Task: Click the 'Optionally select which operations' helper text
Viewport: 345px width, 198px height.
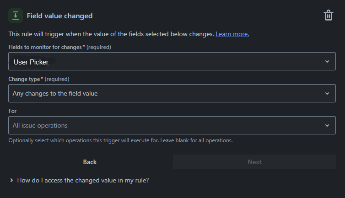Action: [x=120, y=140]
